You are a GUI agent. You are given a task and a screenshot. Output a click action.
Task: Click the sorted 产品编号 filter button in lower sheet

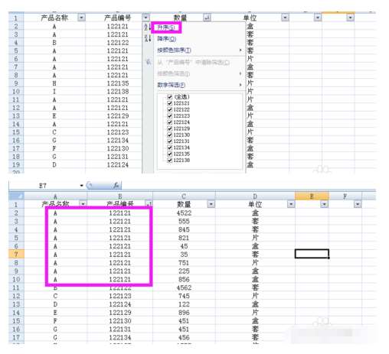(x=149, y=204)
